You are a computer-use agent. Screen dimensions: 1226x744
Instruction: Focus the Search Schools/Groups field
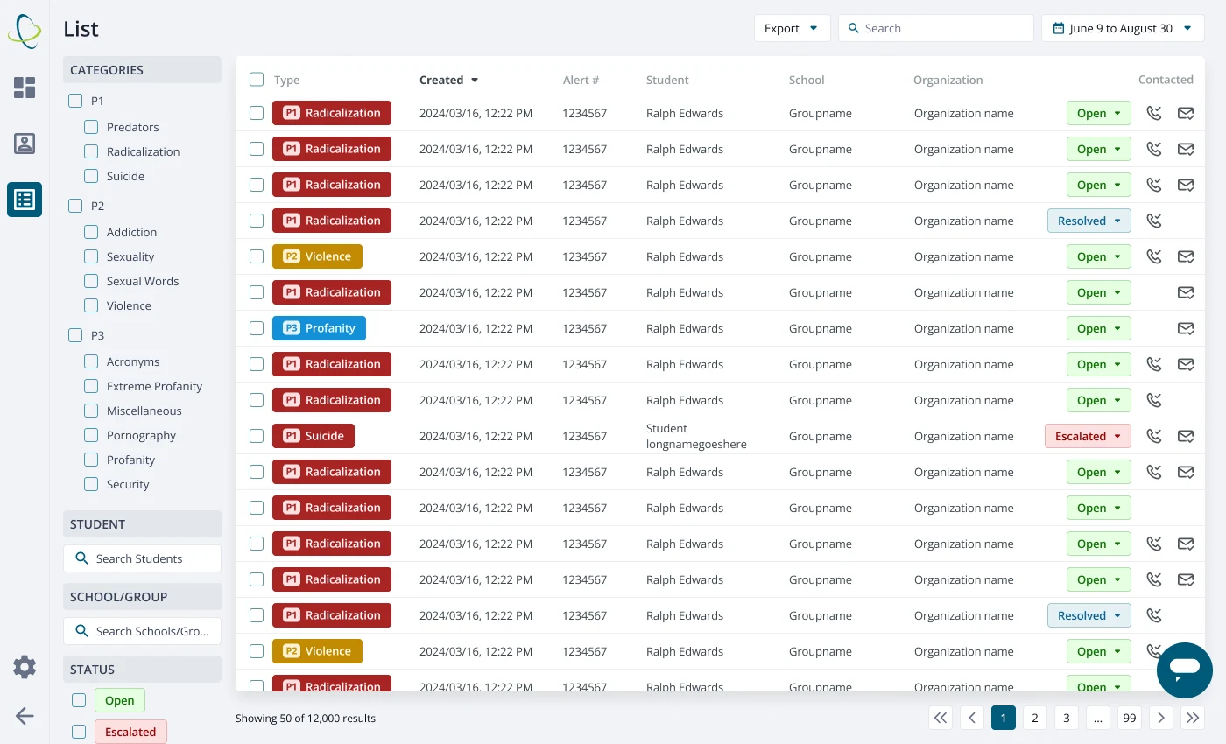click(x=142, y=631)
